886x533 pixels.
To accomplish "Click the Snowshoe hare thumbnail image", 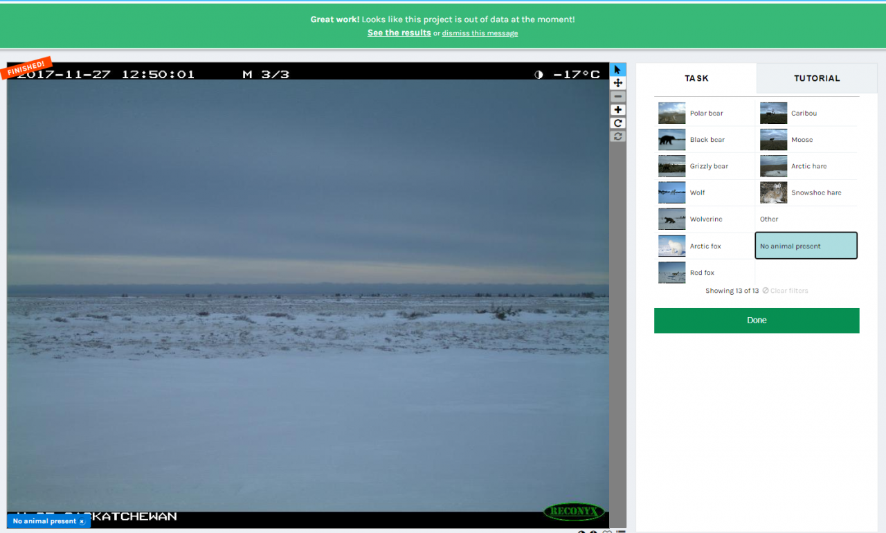I will point(773,192).
